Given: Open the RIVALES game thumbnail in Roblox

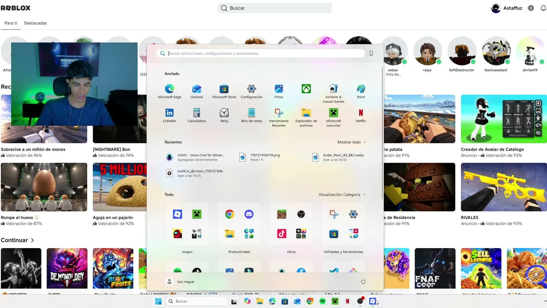Looking at the screenshot, I should click(x=504, y=187).
